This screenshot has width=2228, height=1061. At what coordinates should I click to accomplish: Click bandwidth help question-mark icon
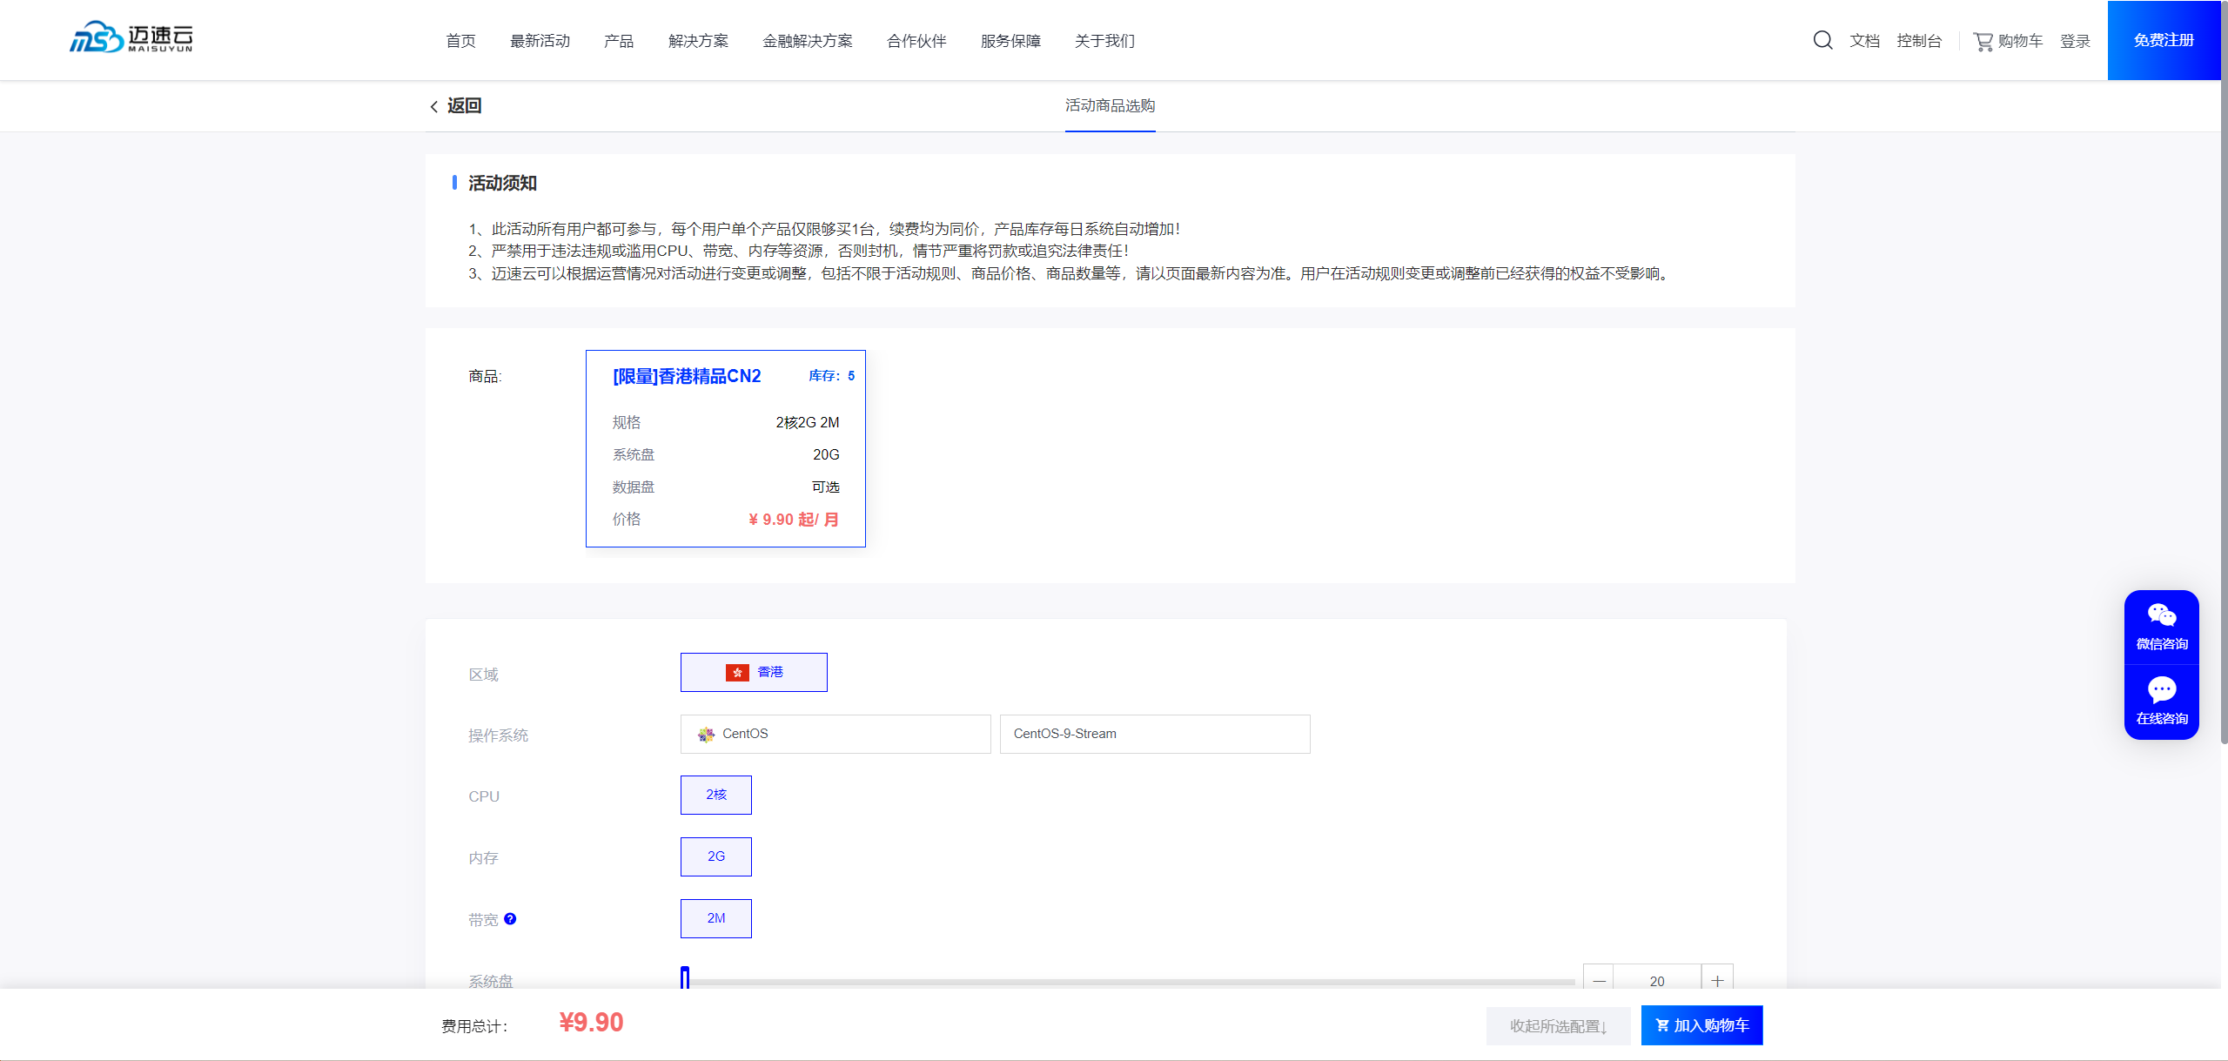point(510,919)
